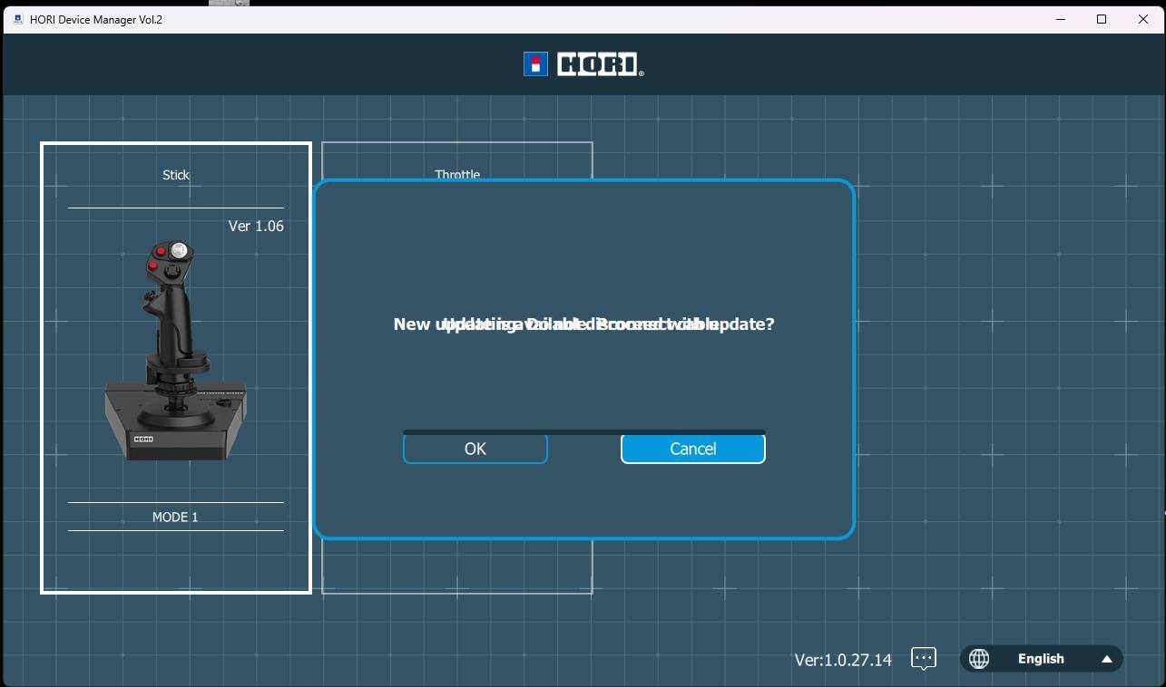Close the HORI Device Manager window
The image size is (1166, 687).
1143,19
